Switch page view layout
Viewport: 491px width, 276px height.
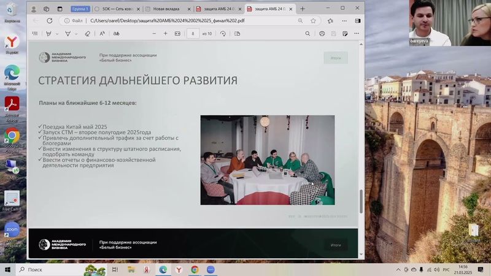click(x=238, y=34)
